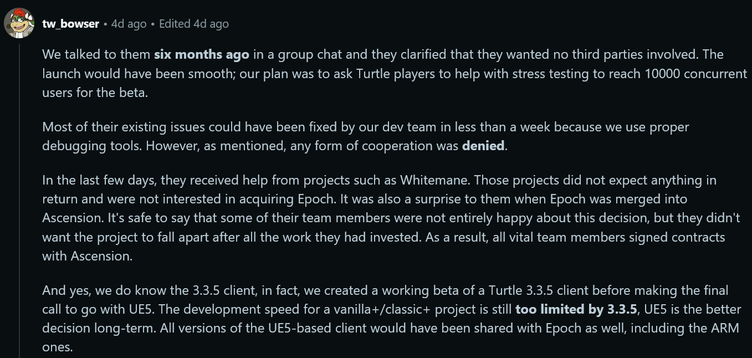Viewport: 752px width, 358px height.
Task: Click the word 'ARM' near the end
Action: click(727, 328)
